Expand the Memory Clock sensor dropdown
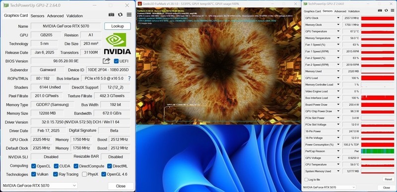397x192 pixels. click(x=338, y=25)
